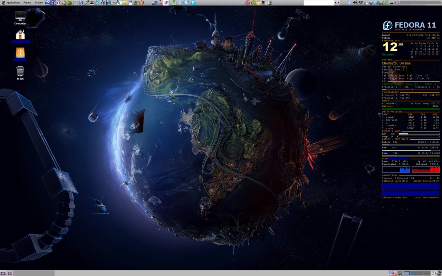Open Skype from the top panel

click(193, 3)
